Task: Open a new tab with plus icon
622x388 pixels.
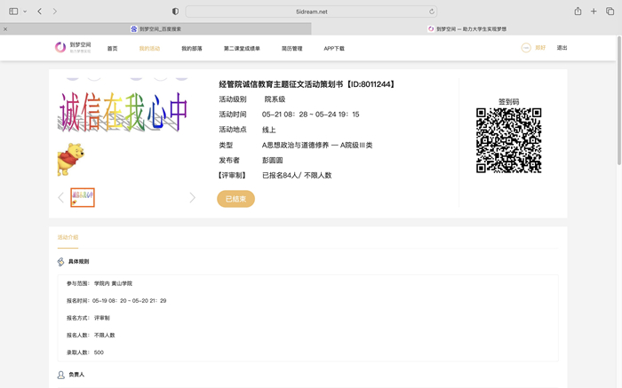Action: point(594,12)
